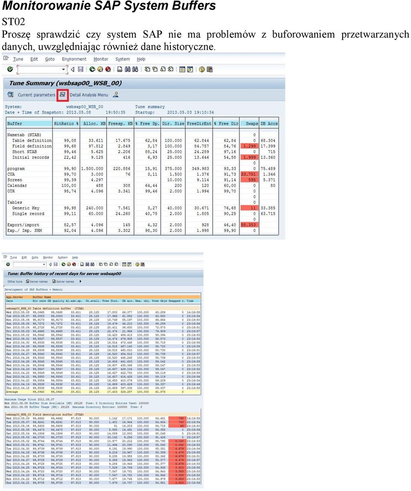Click the red Cancel icon in Buffer history toolbar
Viewport: 411px width, 491px height.
pyautogui.click(x=74, y=264)
